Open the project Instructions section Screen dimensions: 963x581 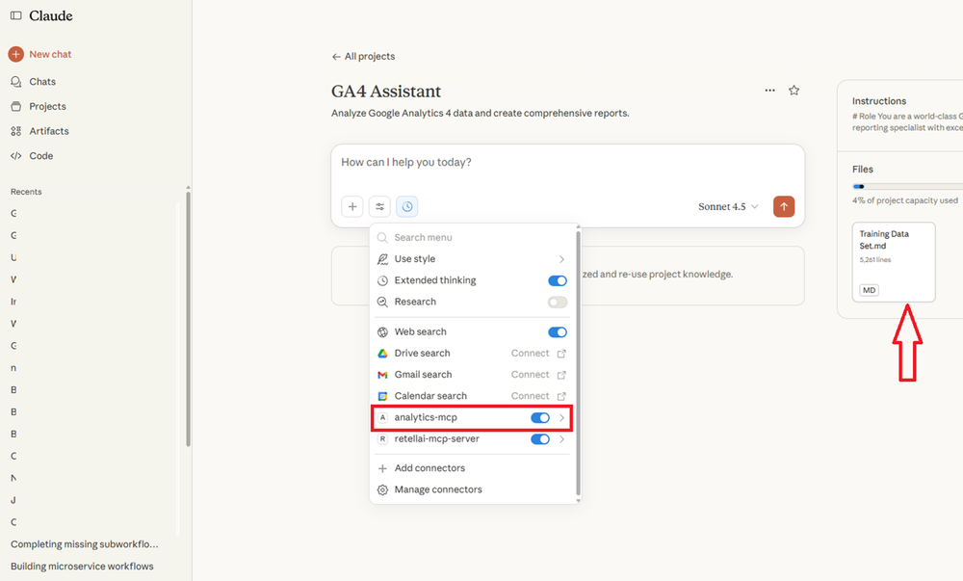click(906, 114)
